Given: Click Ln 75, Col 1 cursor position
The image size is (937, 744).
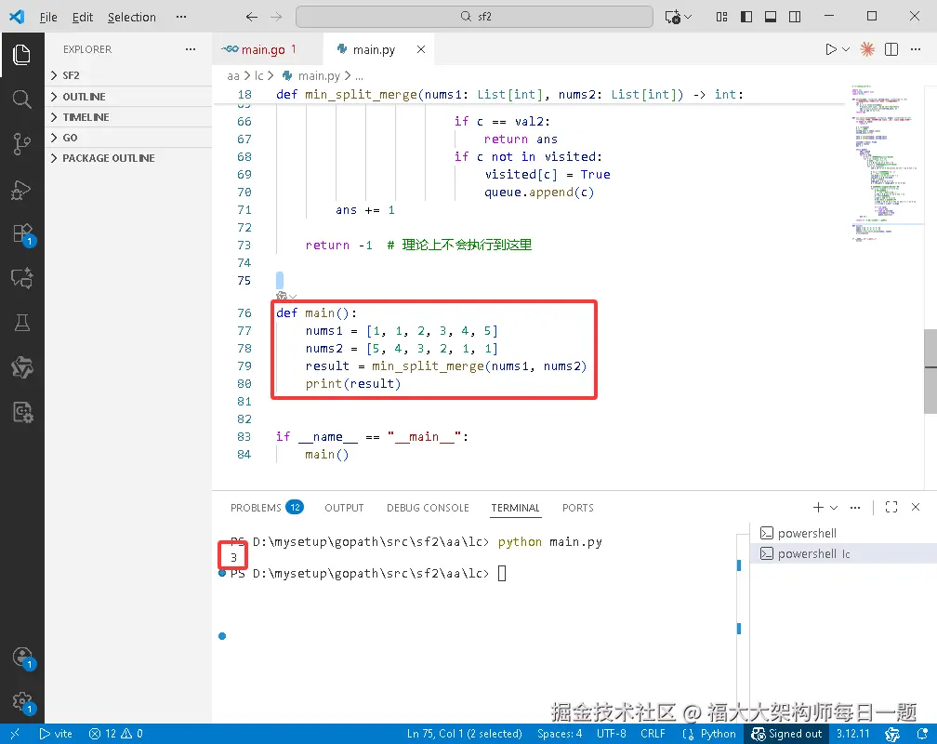Looking at the screenshot, I should point(465,734).
